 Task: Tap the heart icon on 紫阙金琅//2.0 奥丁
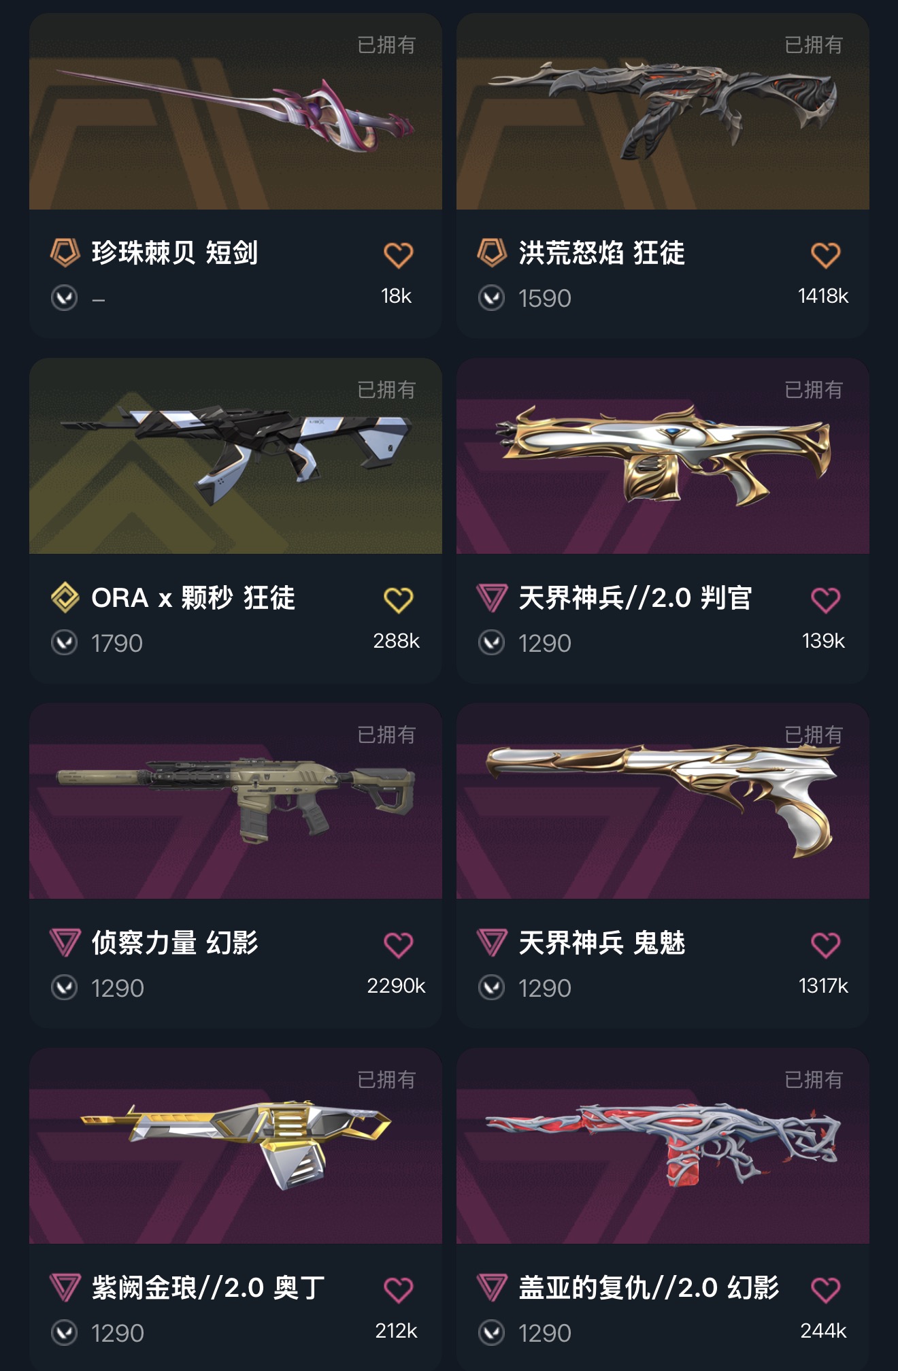click(399, 1290)
